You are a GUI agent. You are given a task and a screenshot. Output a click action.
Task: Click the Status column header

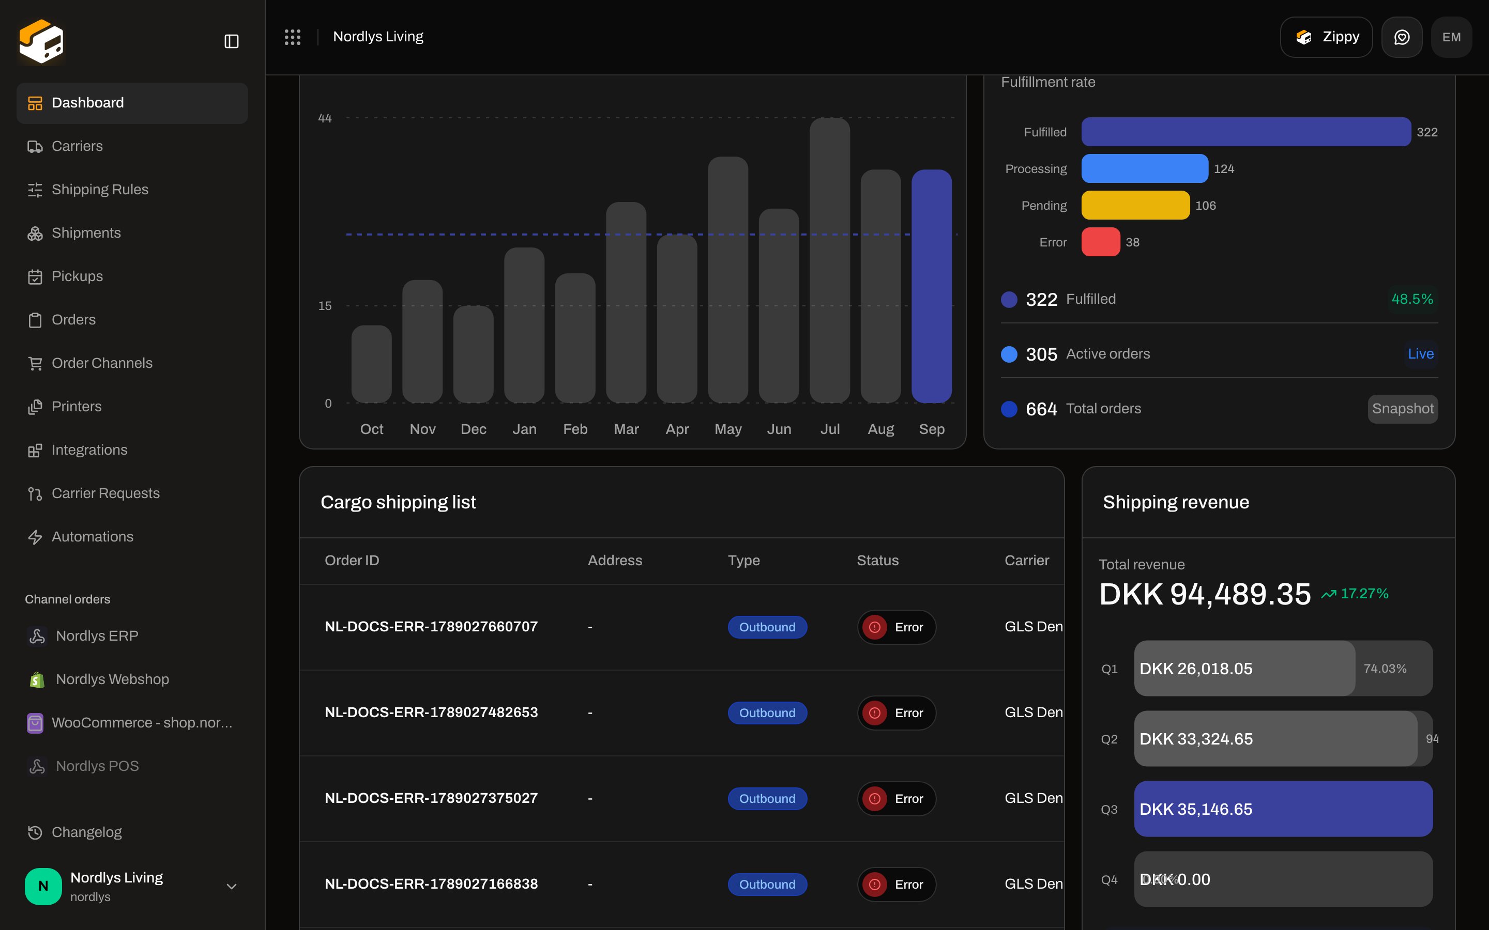click(x=877, y=561)
